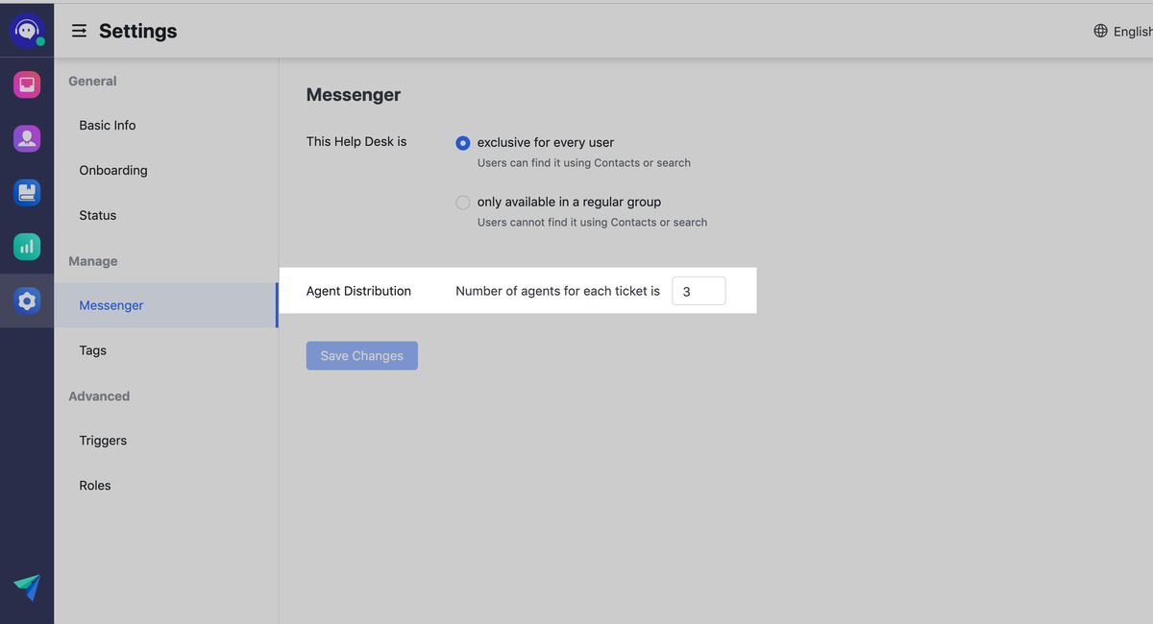Open the Messenger settings tab
Viewport: 1153px width, 624px height.
tap(110, 304)
